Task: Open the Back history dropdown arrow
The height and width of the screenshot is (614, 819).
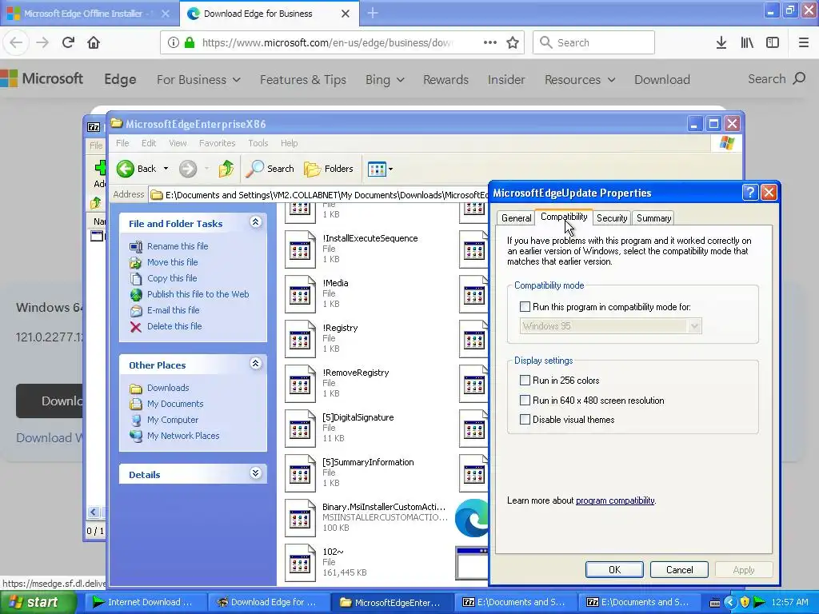Action: coord(166,169)
